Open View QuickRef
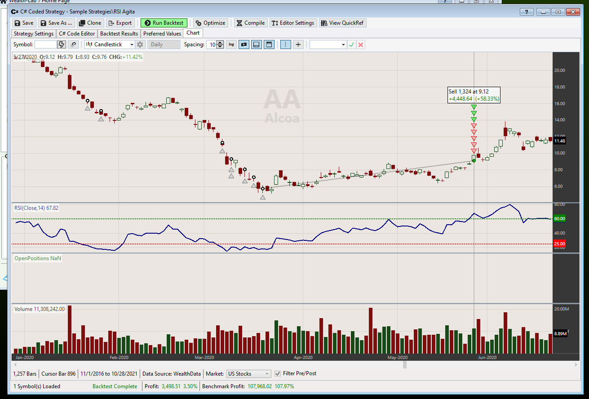 [342, 23]
